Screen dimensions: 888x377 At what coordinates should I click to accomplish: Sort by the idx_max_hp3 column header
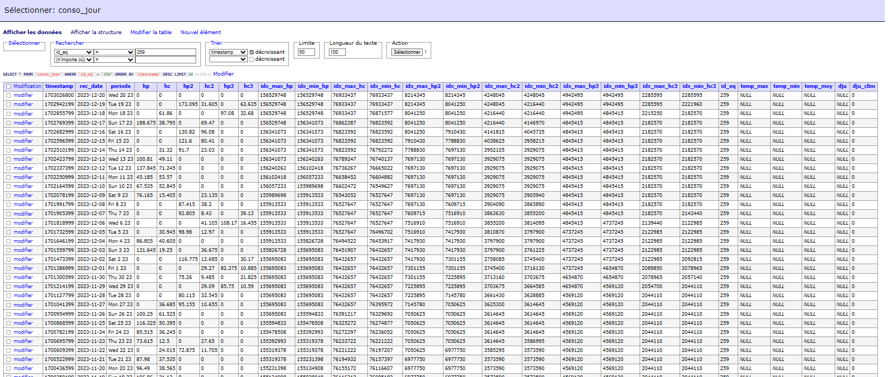tap(581, 86)
